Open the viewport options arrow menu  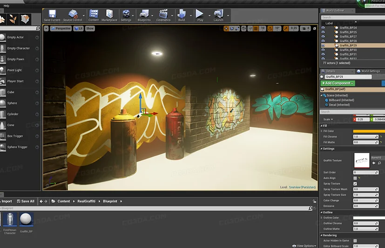46,28
